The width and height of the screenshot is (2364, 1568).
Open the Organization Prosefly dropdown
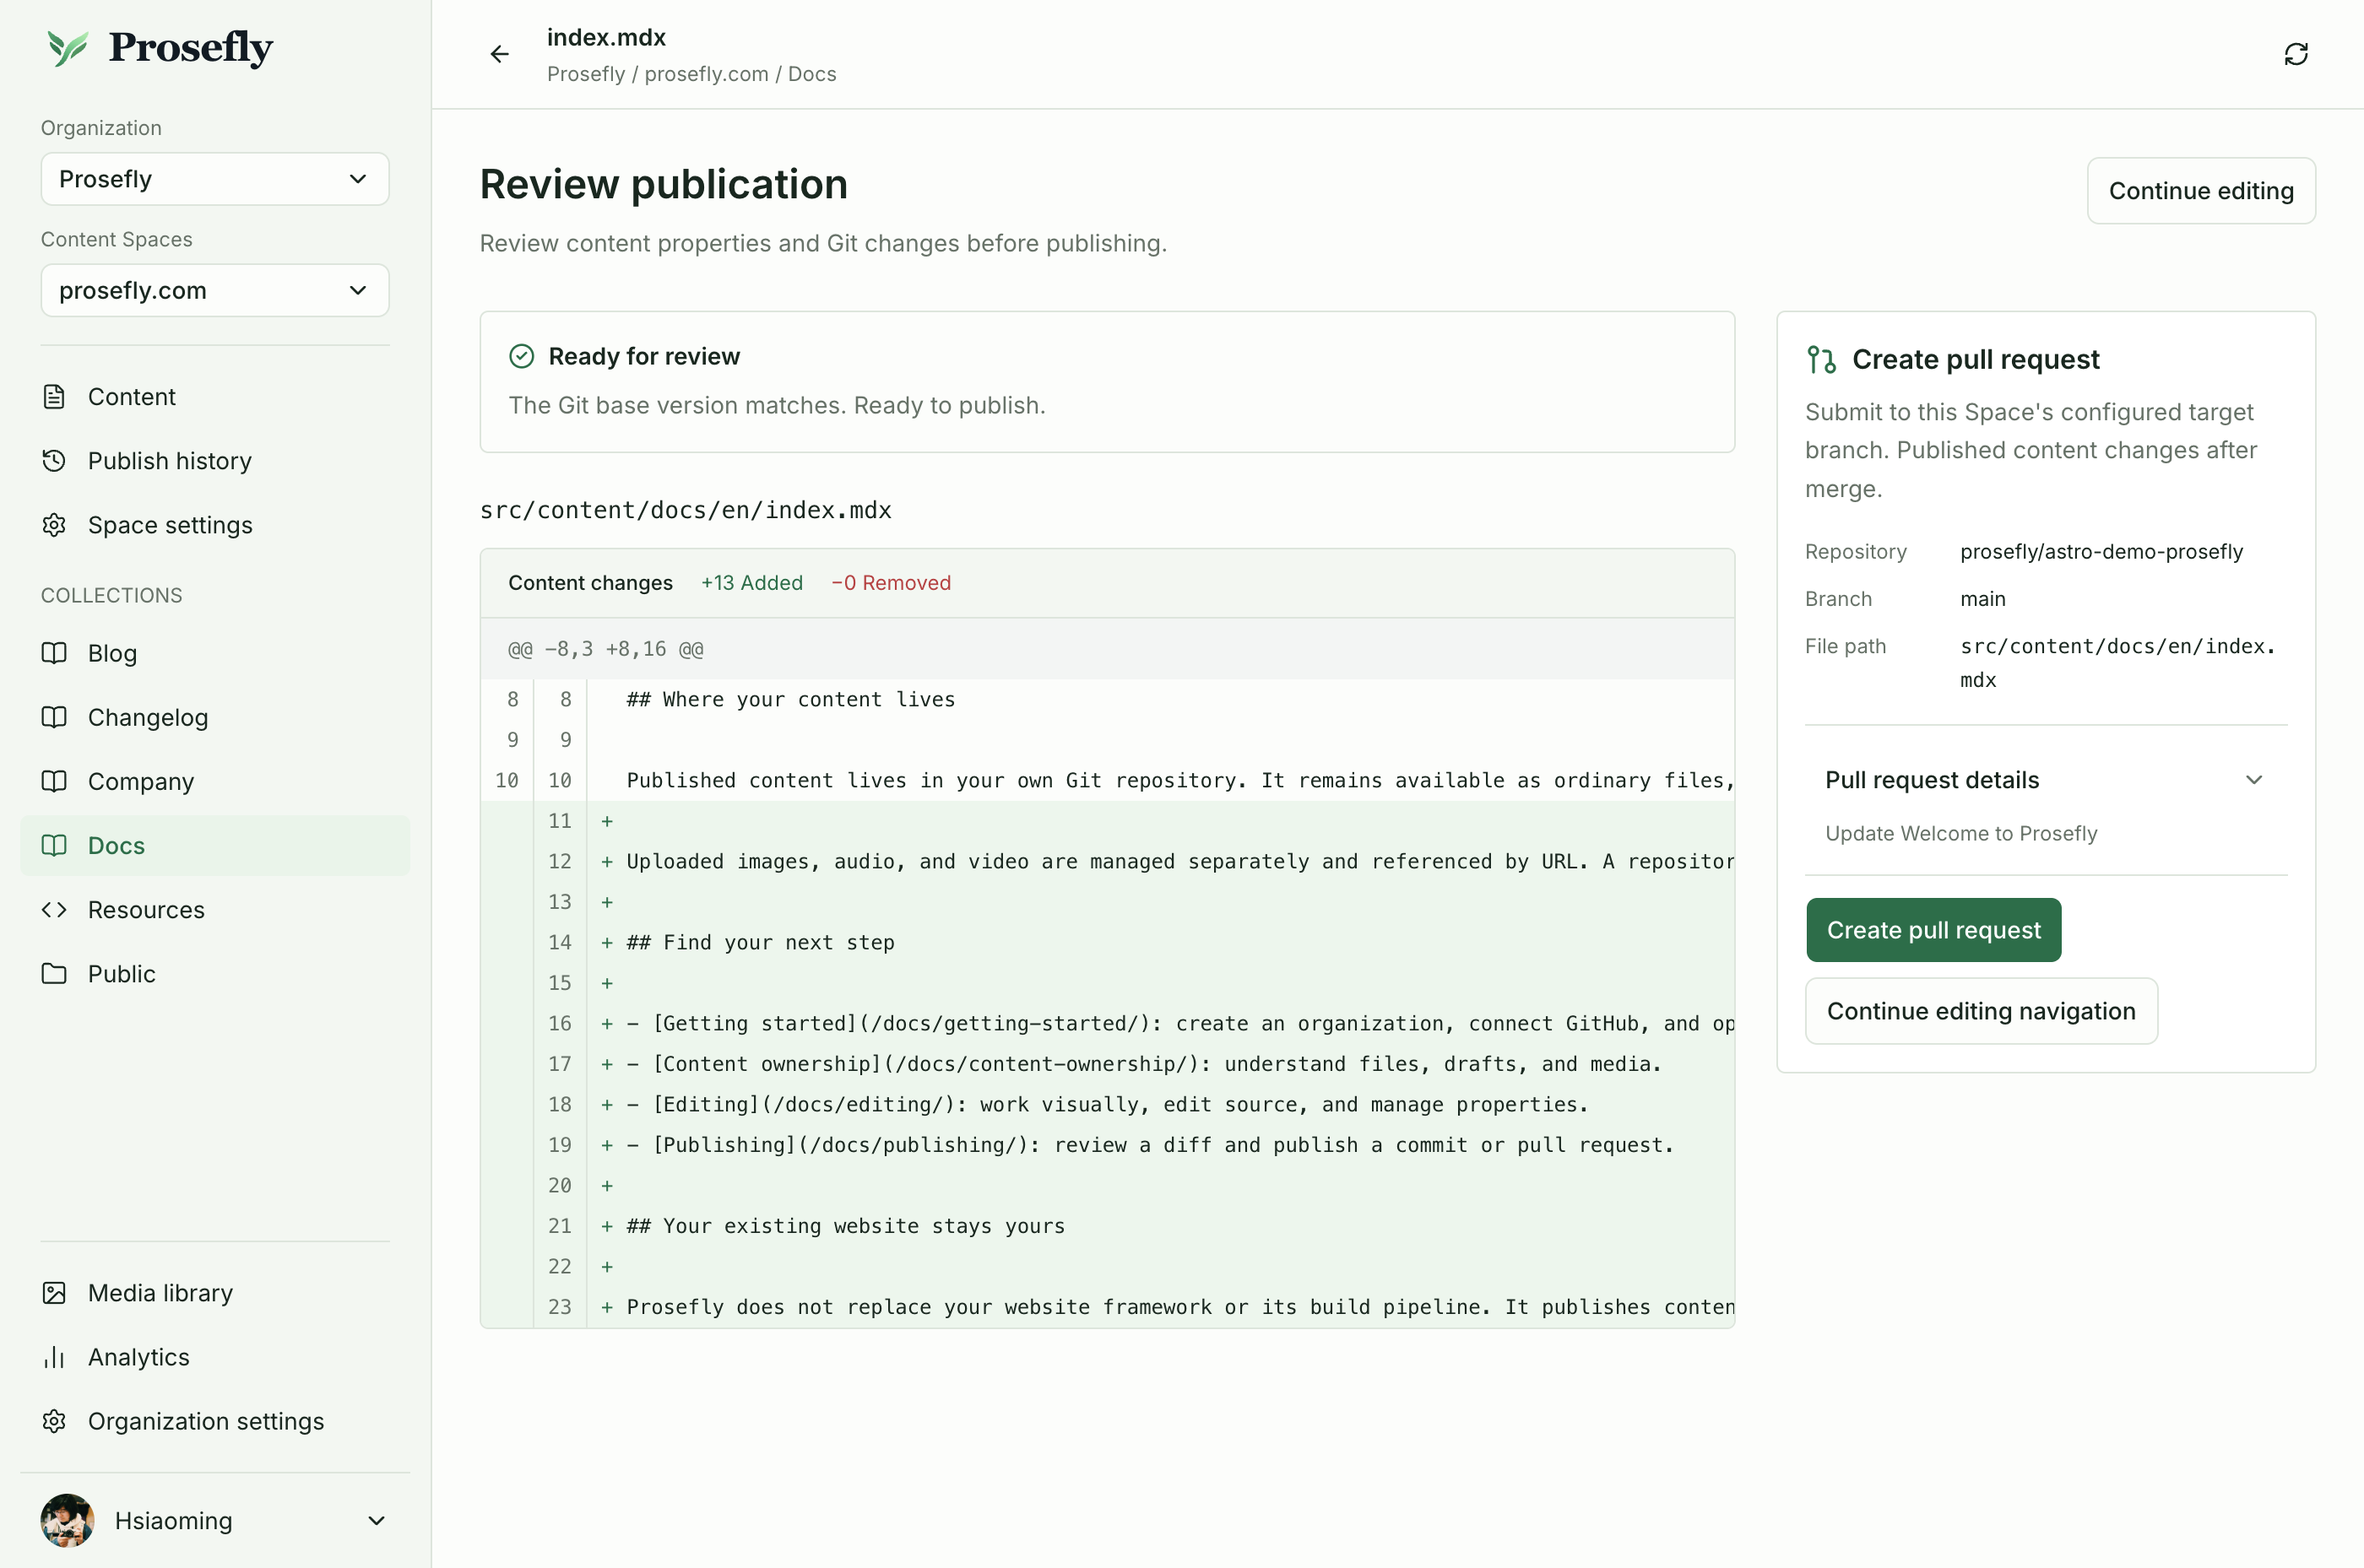pos(215,179)
